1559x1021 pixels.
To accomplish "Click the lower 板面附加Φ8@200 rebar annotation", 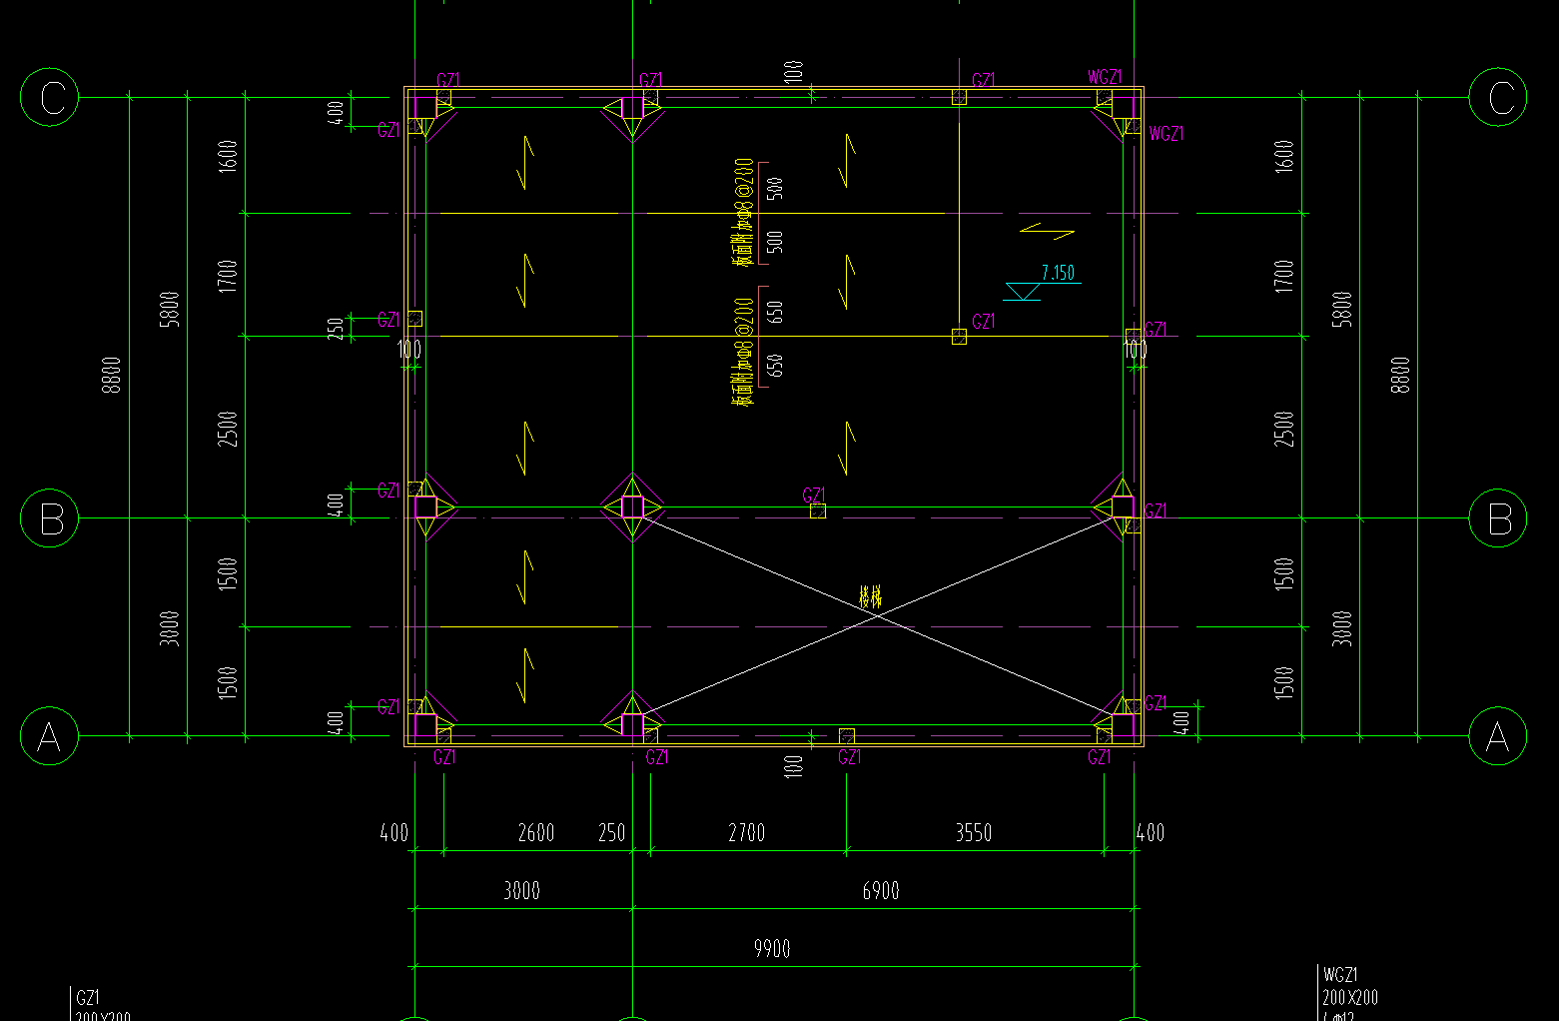I will [744, 352].
